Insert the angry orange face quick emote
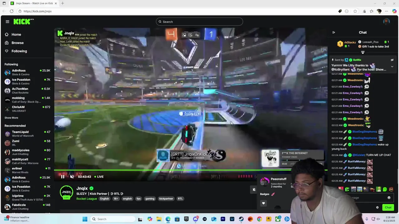 pos(391,189)
